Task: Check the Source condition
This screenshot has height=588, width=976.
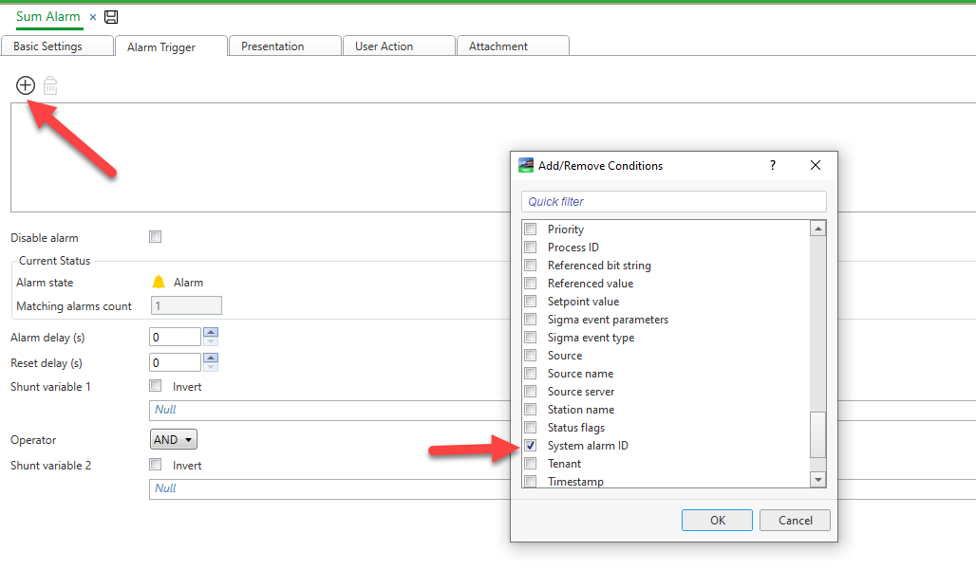Action: (x=531, y=355)
